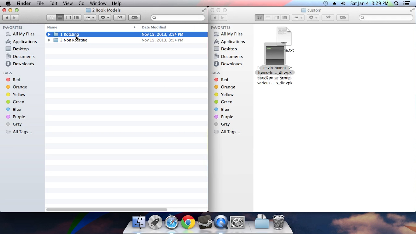Open Trash from the Dock
This screenshot has width=416, height=234.
pos(279,222)
